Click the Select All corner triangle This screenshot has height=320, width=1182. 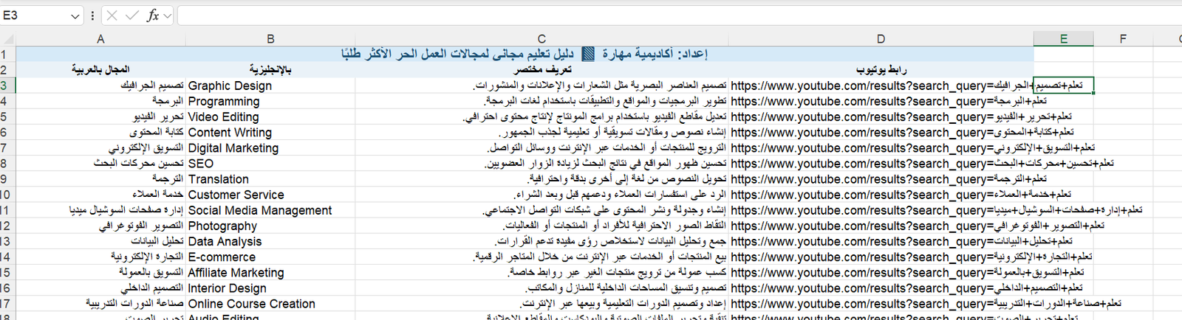[8, 39]
